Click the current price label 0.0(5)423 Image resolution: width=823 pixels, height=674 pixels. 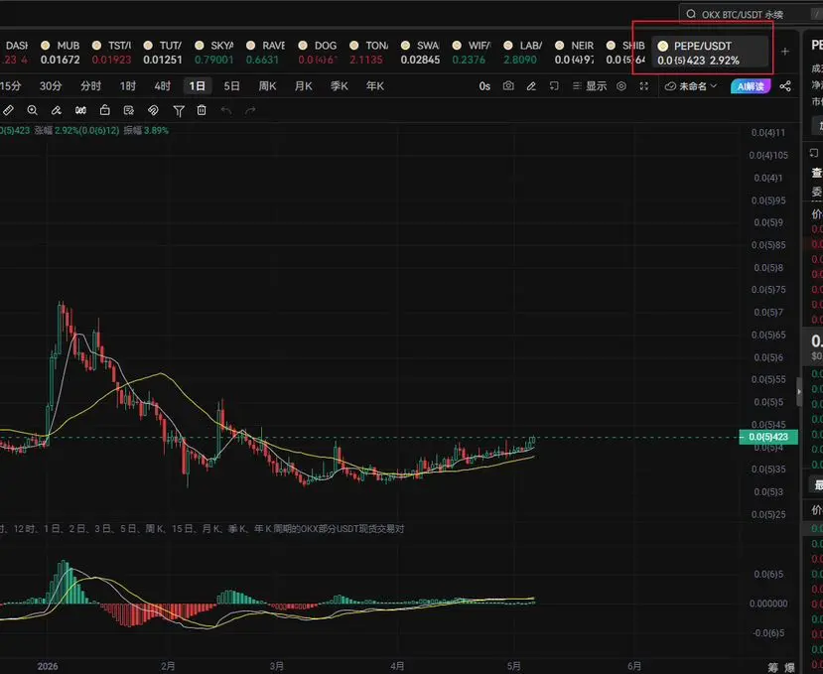[768, 437]
